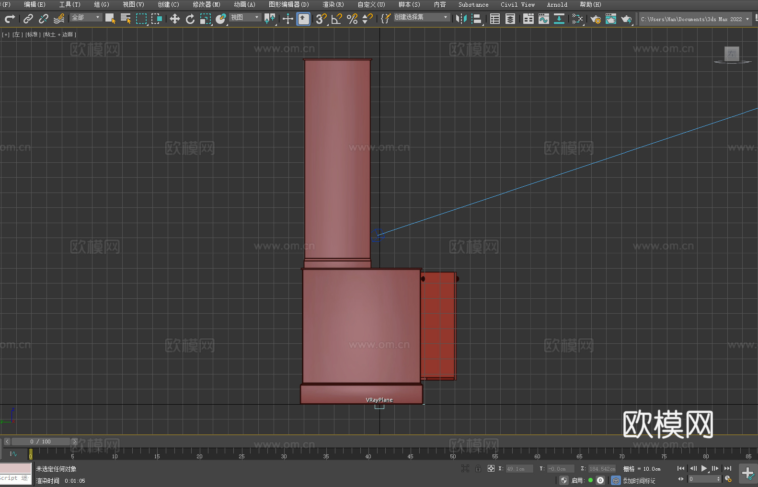The height and width of the screenshot is (487, 758).
Task: Open the Layer Explorer icon
Action: (510, 19)
